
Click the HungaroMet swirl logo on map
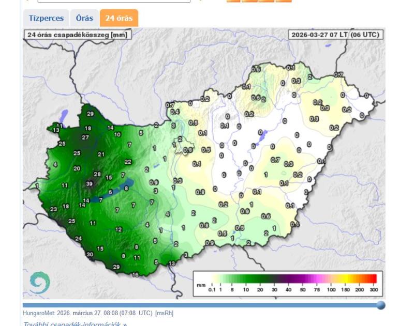point(39,283)
